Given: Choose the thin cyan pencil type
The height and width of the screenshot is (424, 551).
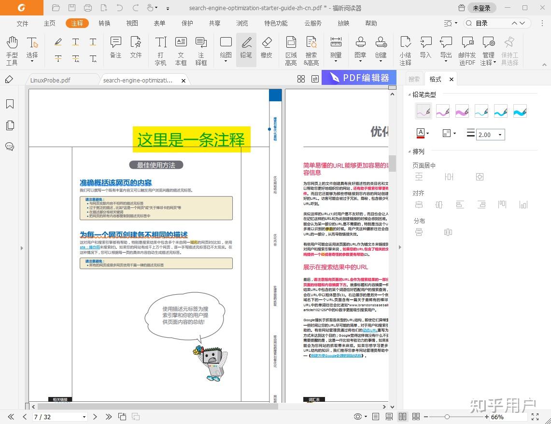Looking at the screenshot, I should click(x=481, y=111).
